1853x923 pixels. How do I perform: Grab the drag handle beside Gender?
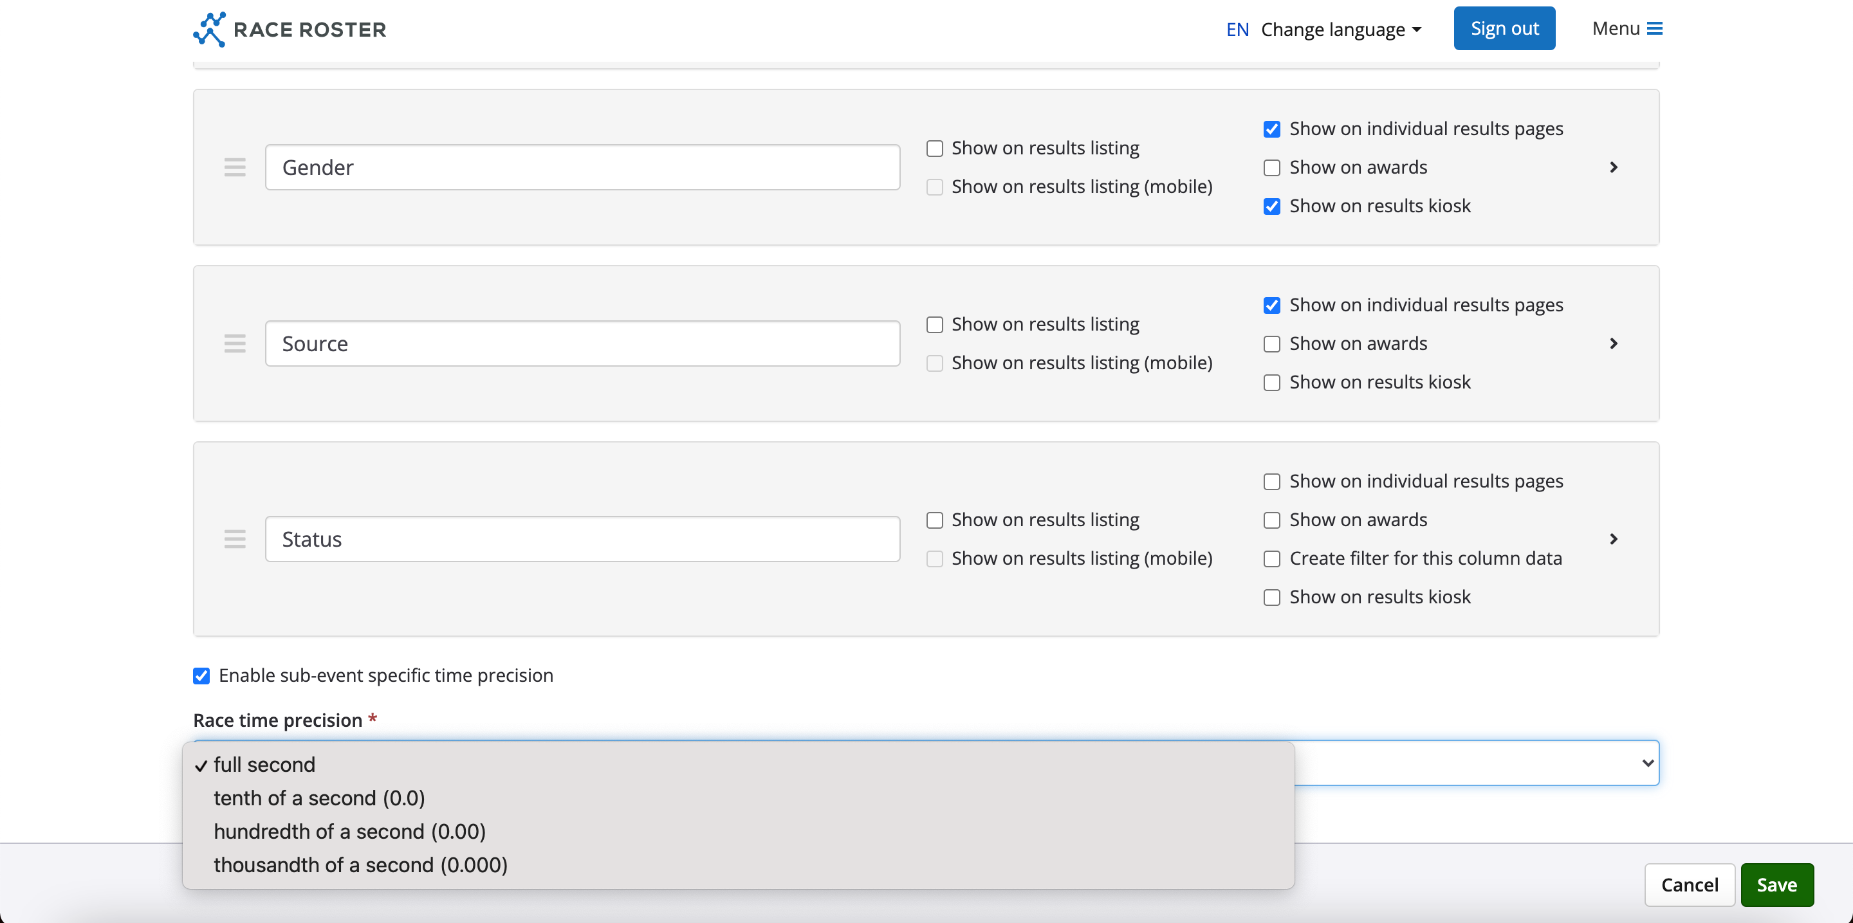coord(234,167)
